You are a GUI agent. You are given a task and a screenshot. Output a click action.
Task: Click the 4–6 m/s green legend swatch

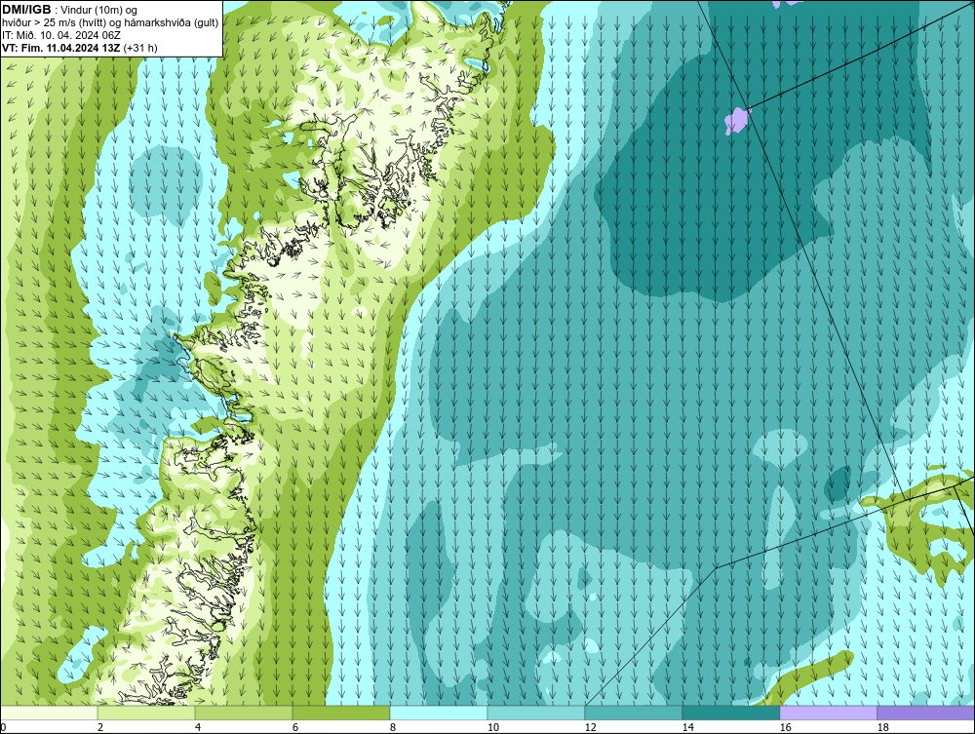pyautogui.click(x=244, y=713)
